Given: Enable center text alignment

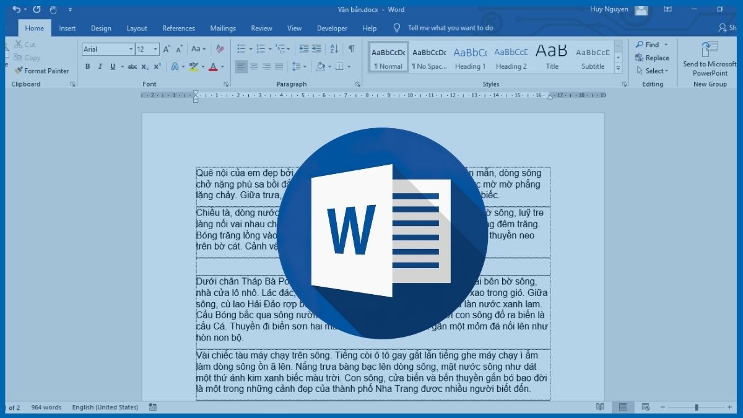Looking at the screenshot, I should tap(254, 67).
